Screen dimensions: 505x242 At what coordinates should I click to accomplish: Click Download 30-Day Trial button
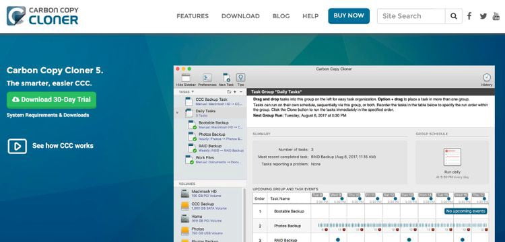pyautogui.click(x=51, y=100)
